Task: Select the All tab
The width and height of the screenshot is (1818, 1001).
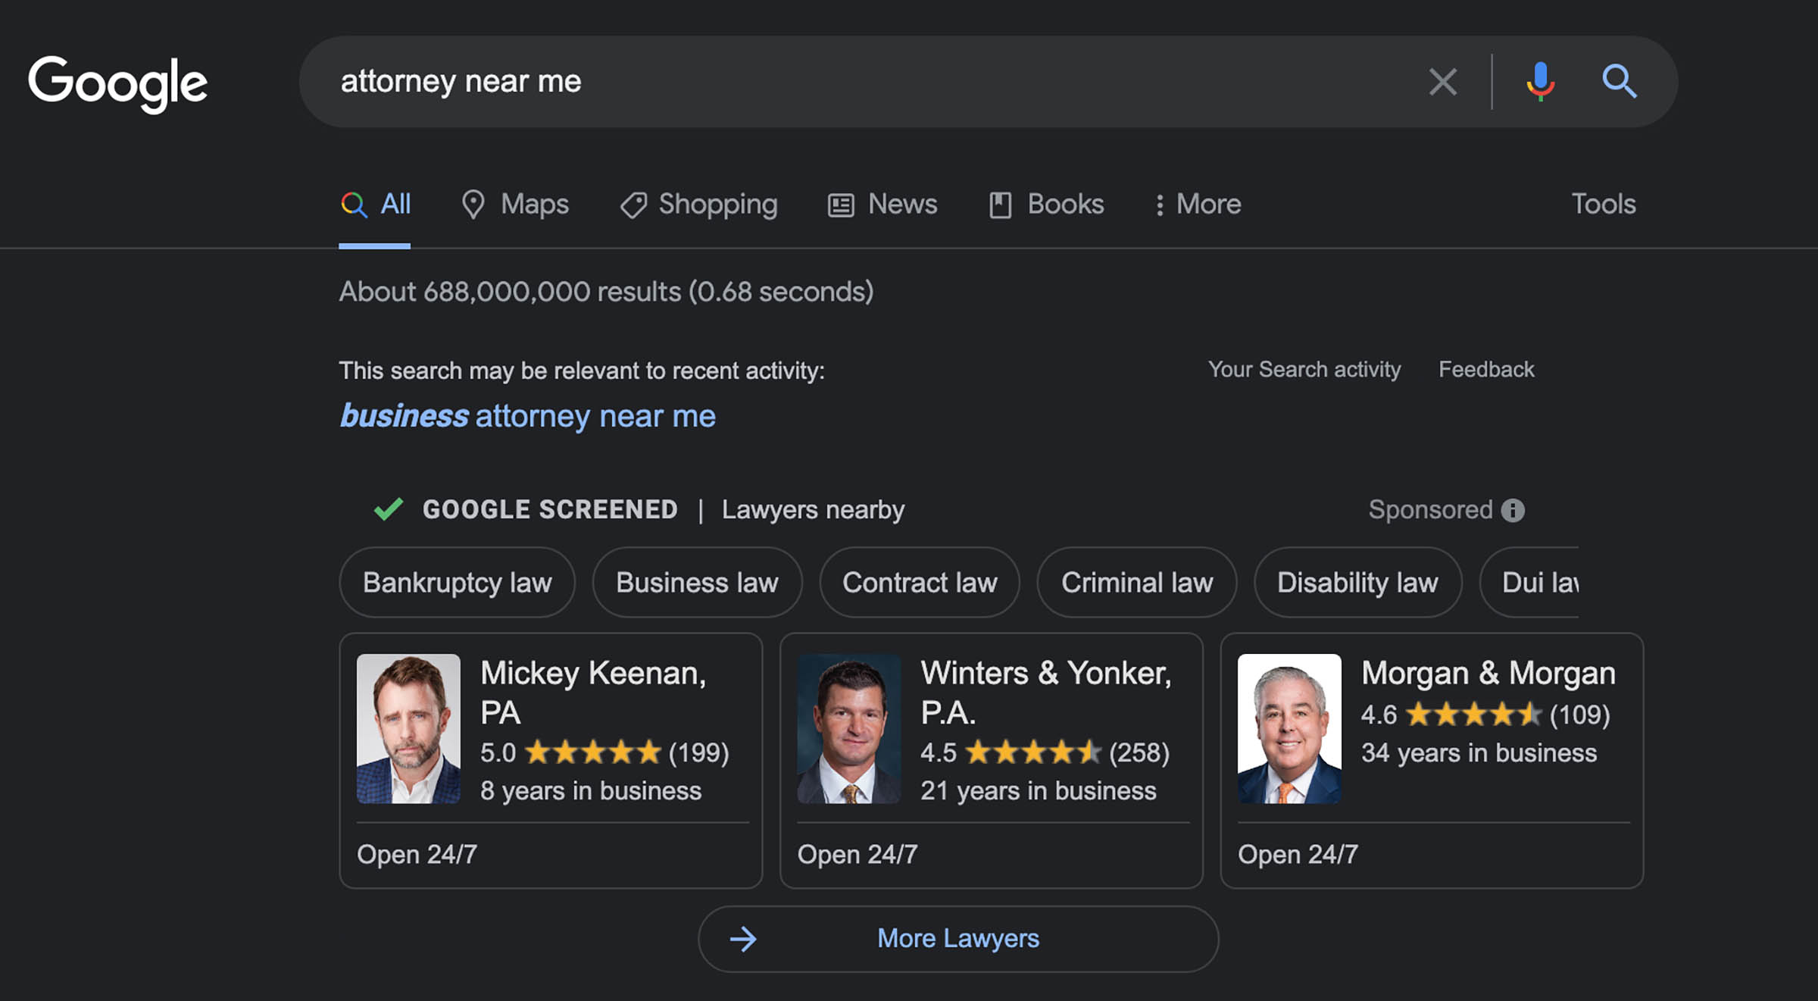Action: [x=375, y=204]
